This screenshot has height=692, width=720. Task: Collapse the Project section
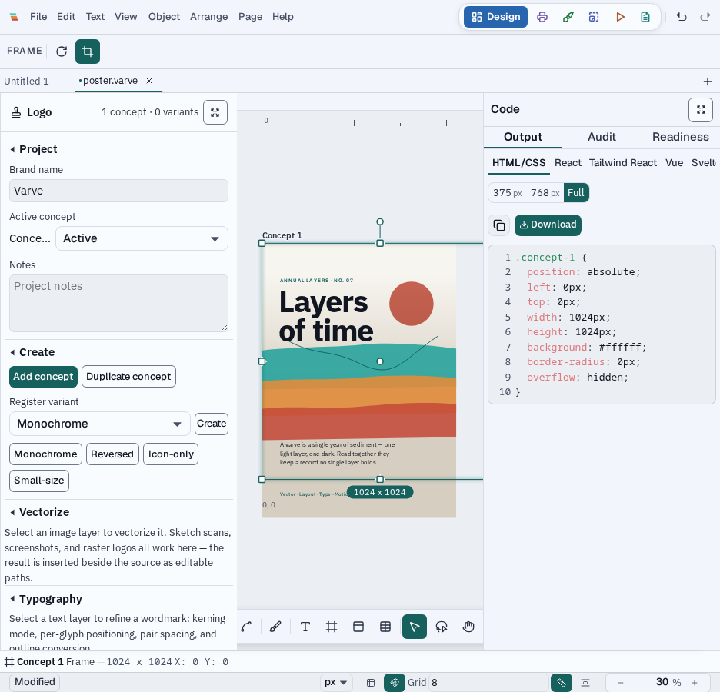point(33,149)
